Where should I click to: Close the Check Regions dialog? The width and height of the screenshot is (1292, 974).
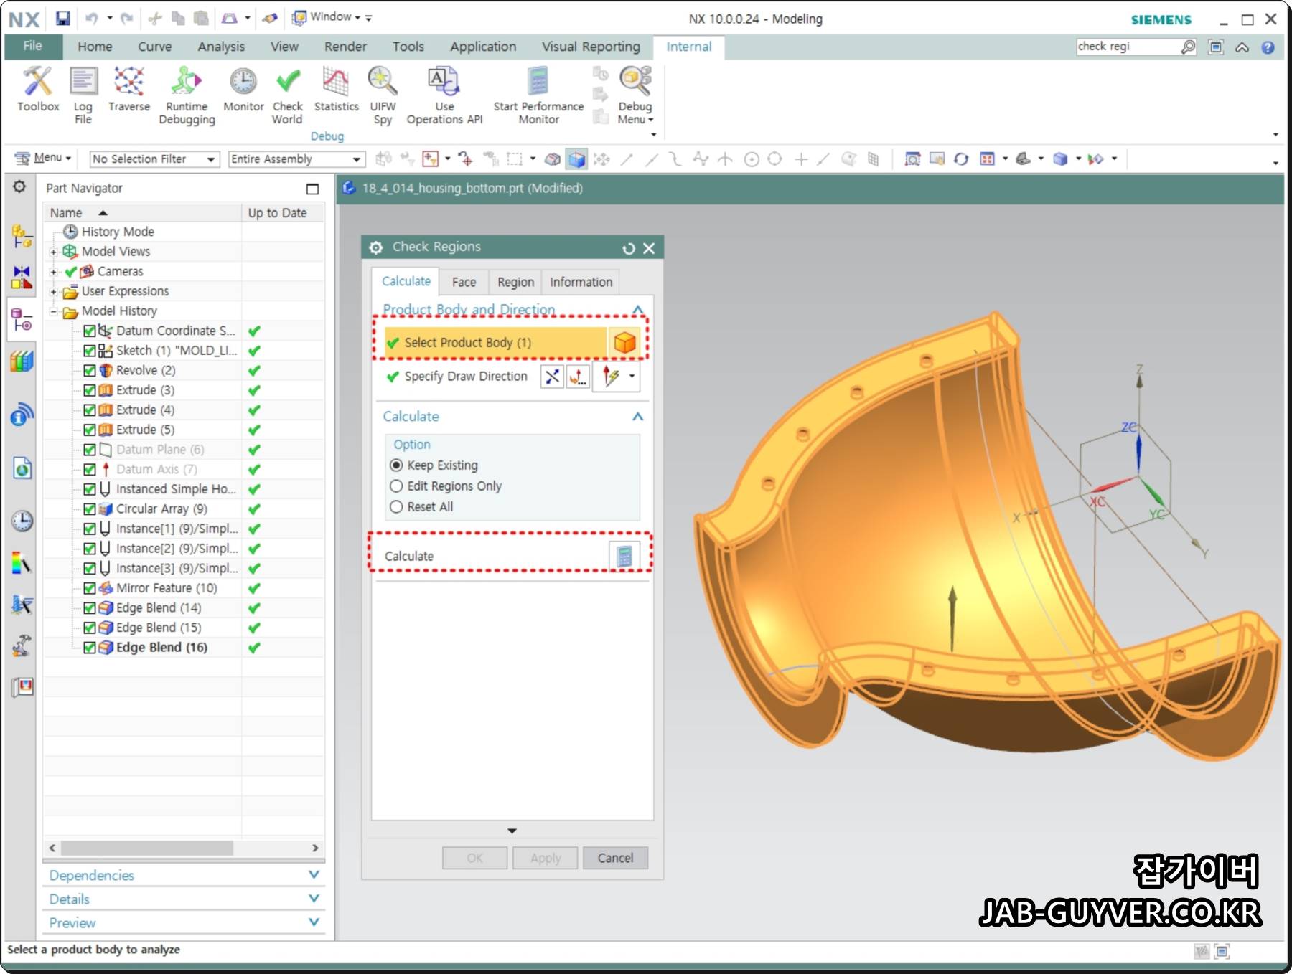point(649,248)
